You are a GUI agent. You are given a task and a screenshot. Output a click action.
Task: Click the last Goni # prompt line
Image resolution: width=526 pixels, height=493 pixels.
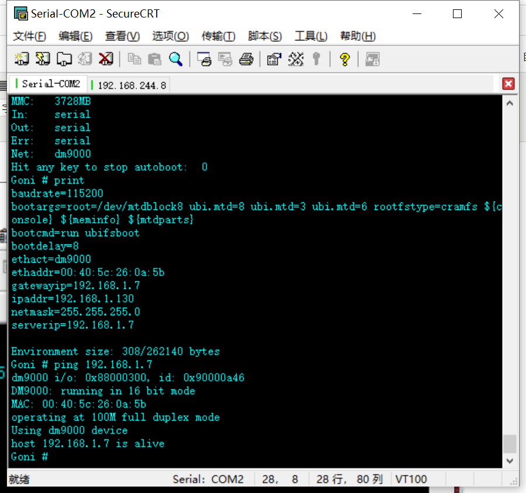pos(29,457)
